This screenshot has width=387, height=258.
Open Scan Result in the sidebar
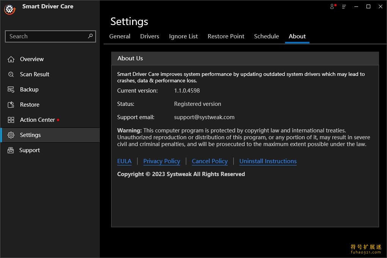click(x=50, y=74)
